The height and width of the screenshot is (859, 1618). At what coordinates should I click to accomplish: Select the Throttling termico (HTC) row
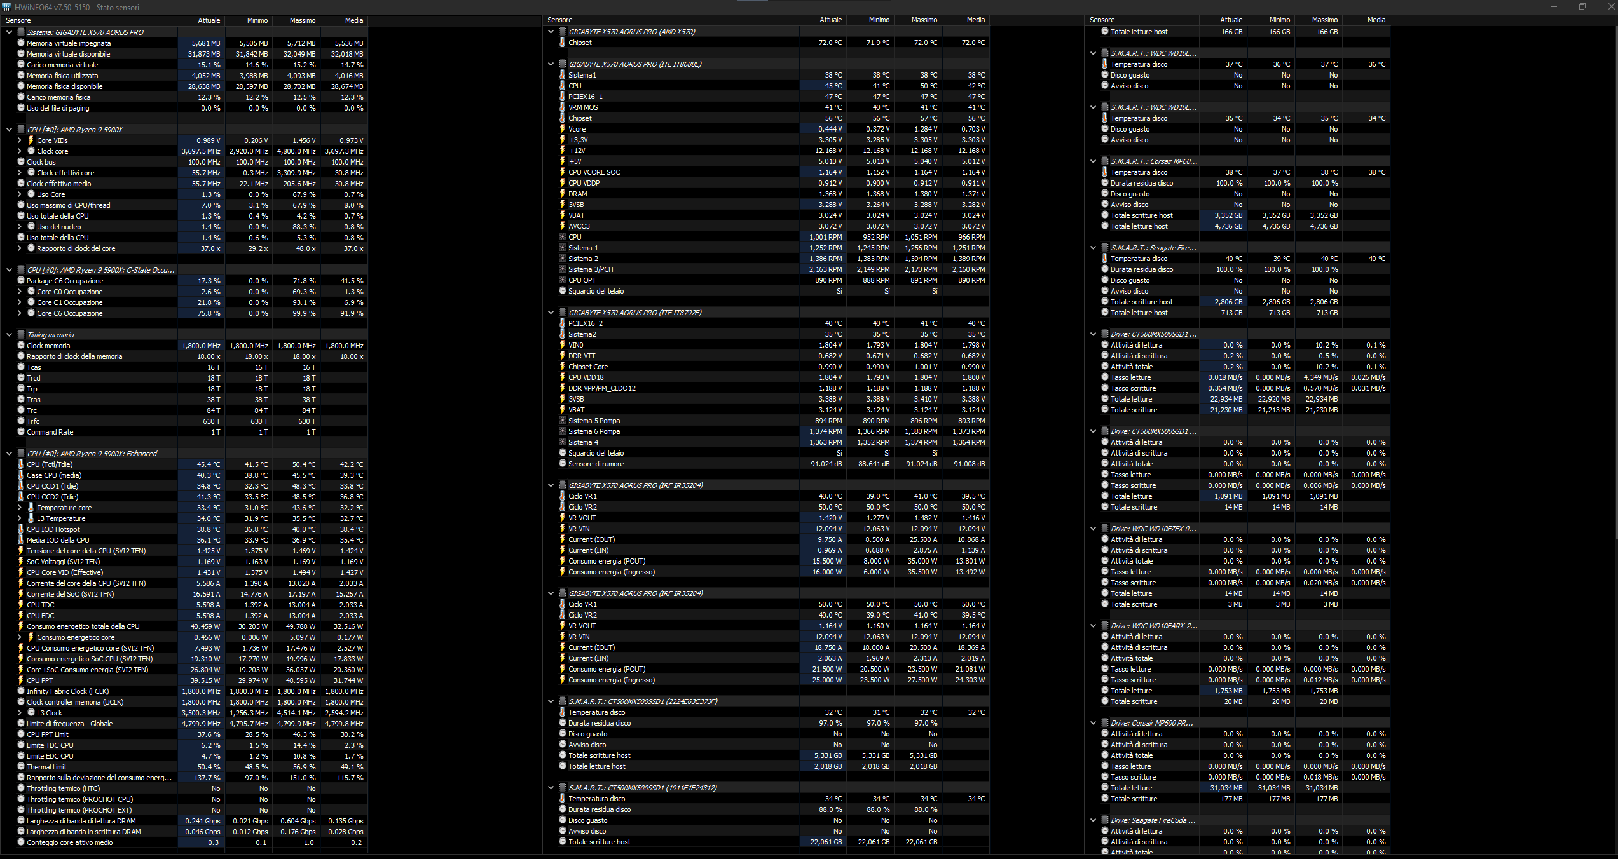click(x=64, y=788)
